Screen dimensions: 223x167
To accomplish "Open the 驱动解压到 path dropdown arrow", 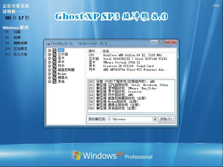I will click(155, 119).
